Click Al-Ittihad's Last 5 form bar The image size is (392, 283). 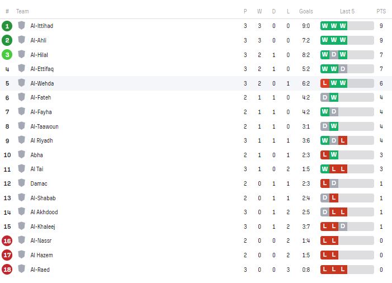point(347,26)
